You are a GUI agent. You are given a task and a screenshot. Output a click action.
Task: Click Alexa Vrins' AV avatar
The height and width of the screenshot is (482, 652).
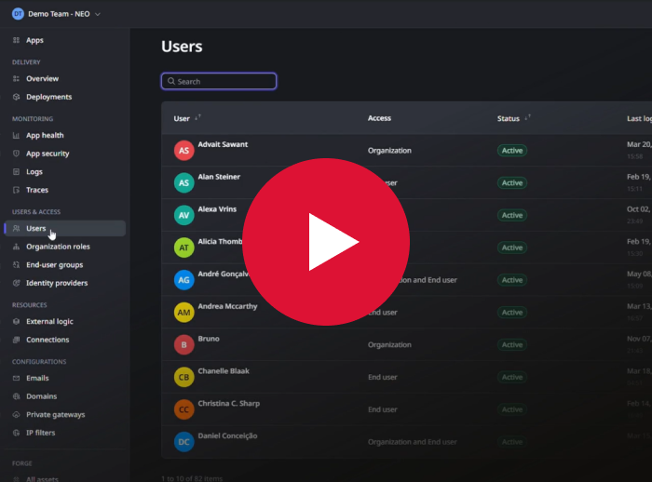point(183,215)
